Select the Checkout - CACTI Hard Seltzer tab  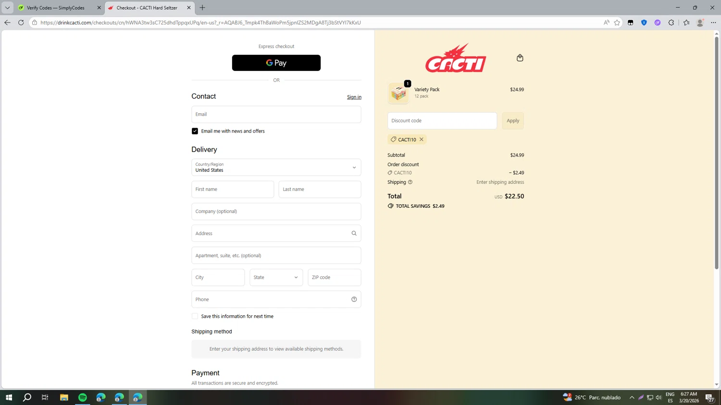pyautogui.click(x=147, y=8)
